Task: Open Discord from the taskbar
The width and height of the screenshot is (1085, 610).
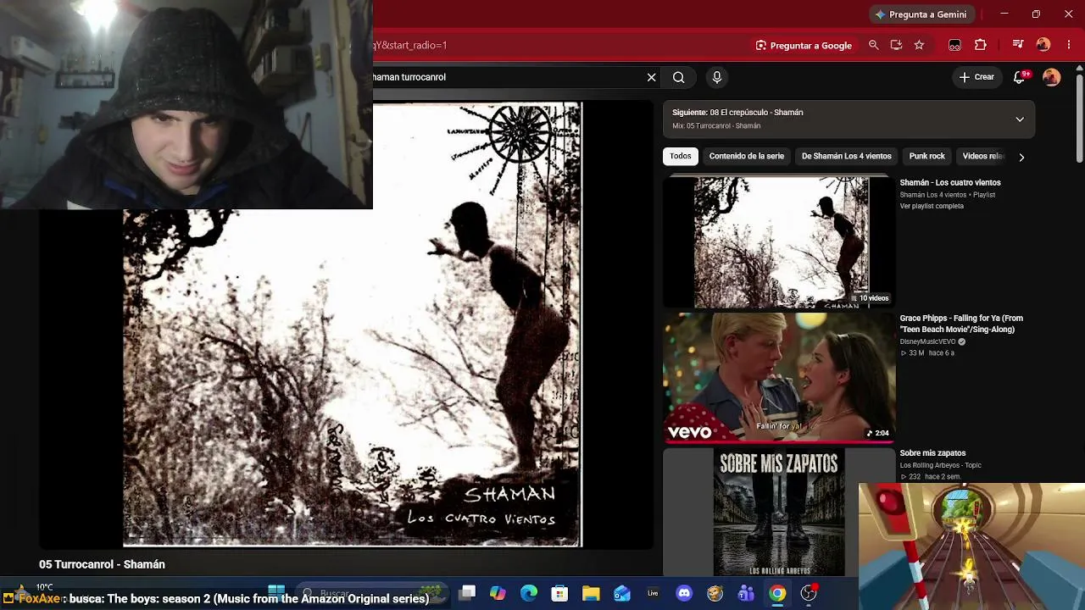Action: 684,594
